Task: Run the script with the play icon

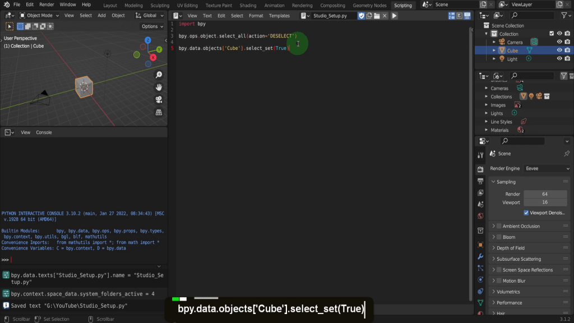Action: (x=394, y=16)
